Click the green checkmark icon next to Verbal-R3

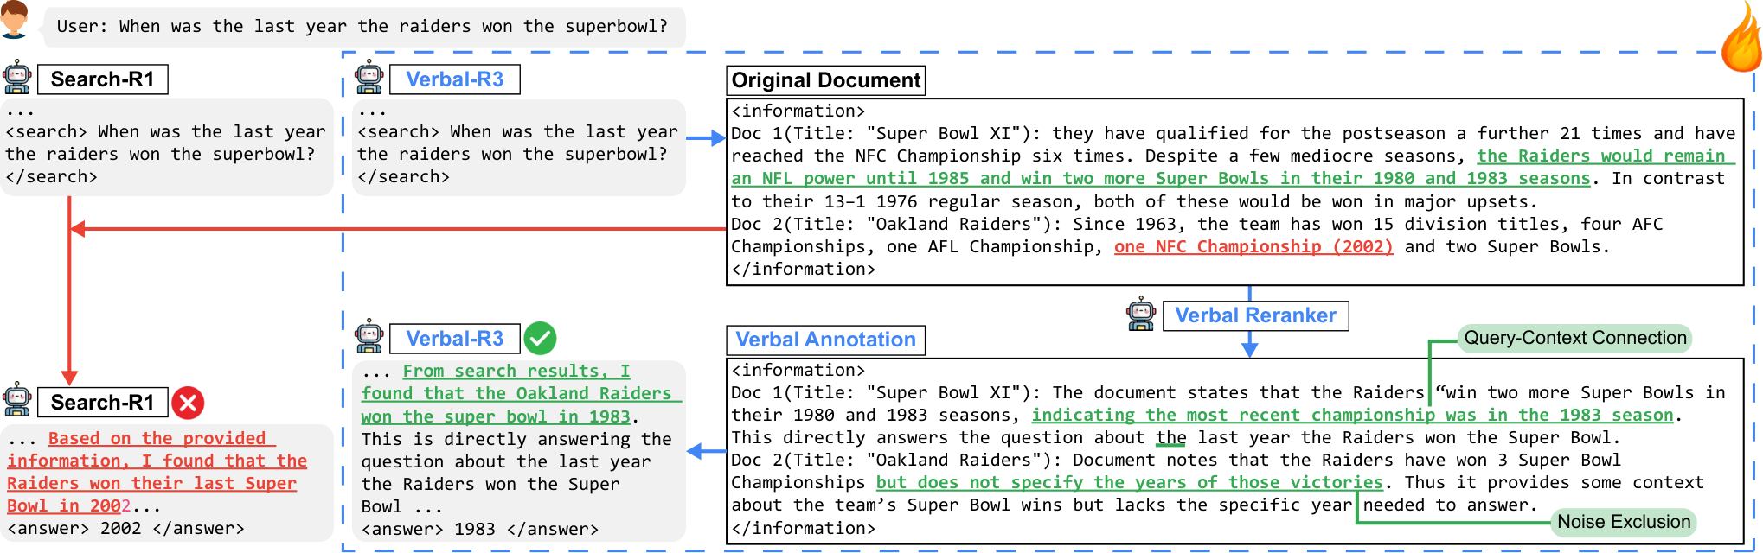[540, 338]
